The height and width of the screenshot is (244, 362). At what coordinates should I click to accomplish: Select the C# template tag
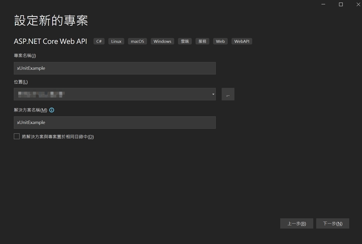tap(99, 41)
